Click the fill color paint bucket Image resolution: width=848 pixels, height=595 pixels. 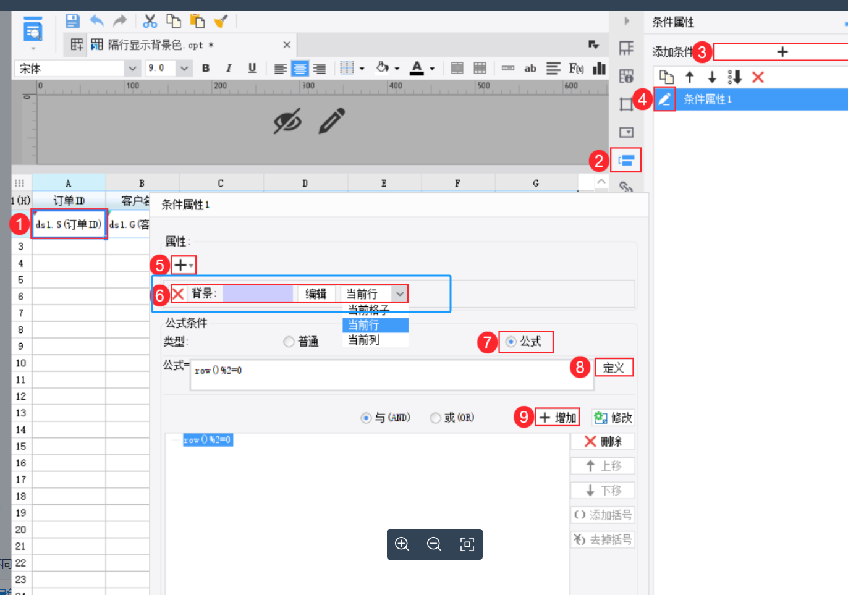click(383, 67)
